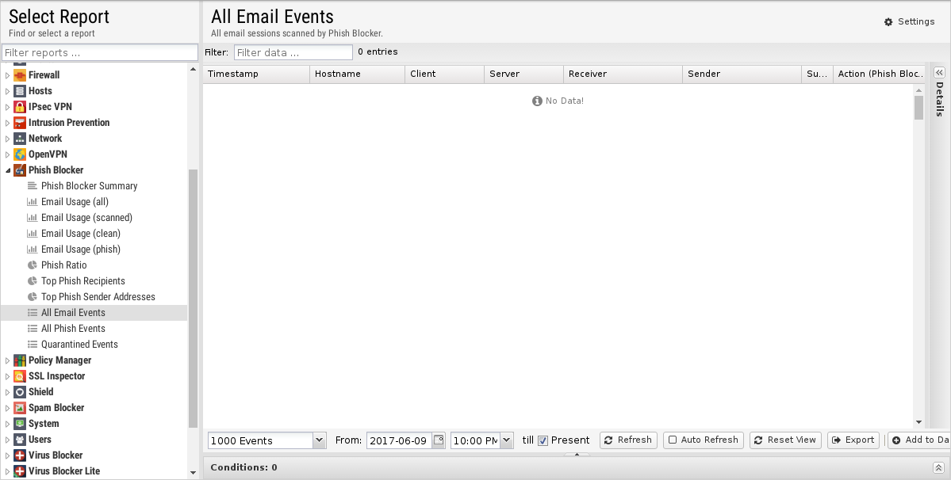
Task: Click the Export button
Action: click(x=853, y=440)
